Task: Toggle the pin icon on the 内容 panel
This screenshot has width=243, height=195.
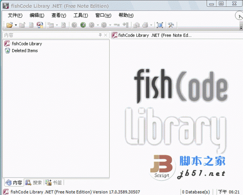Action: pyautogui.click(x=100, y=35)
